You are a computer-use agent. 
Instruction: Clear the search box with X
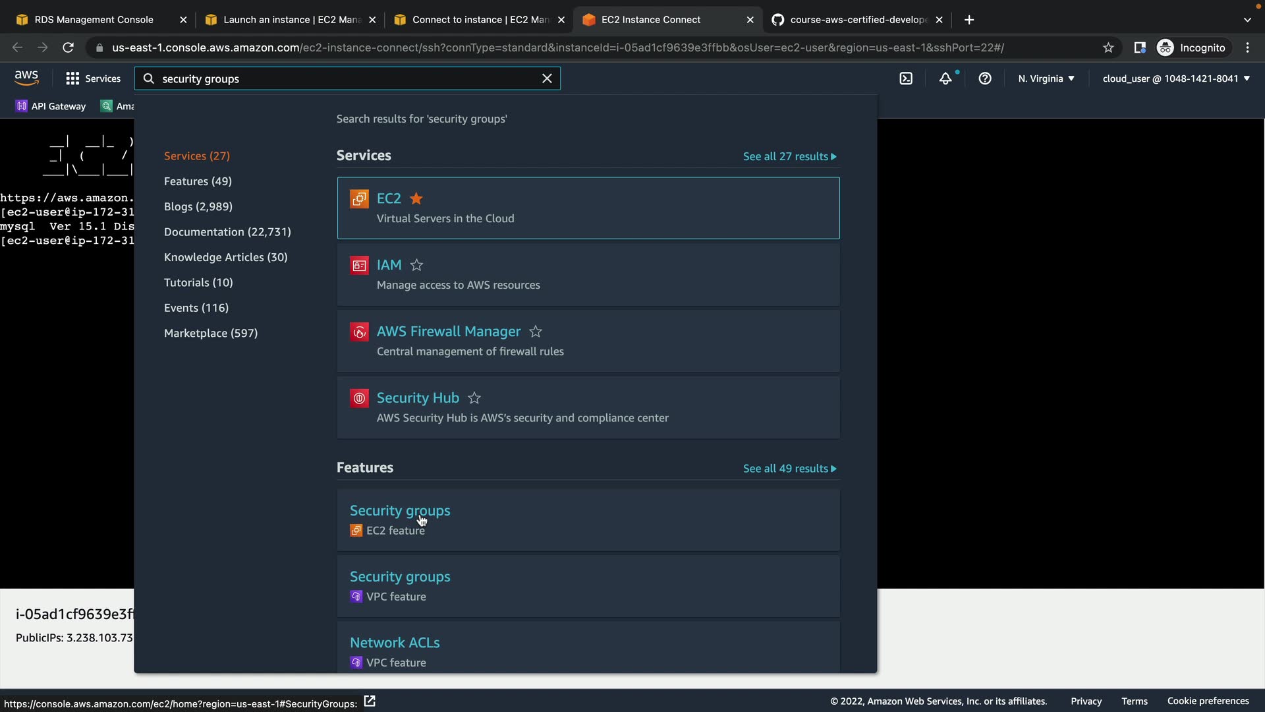coord(547,78)
